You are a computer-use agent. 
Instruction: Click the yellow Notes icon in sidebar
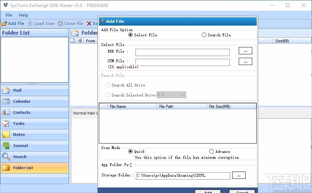coord(6,135)
